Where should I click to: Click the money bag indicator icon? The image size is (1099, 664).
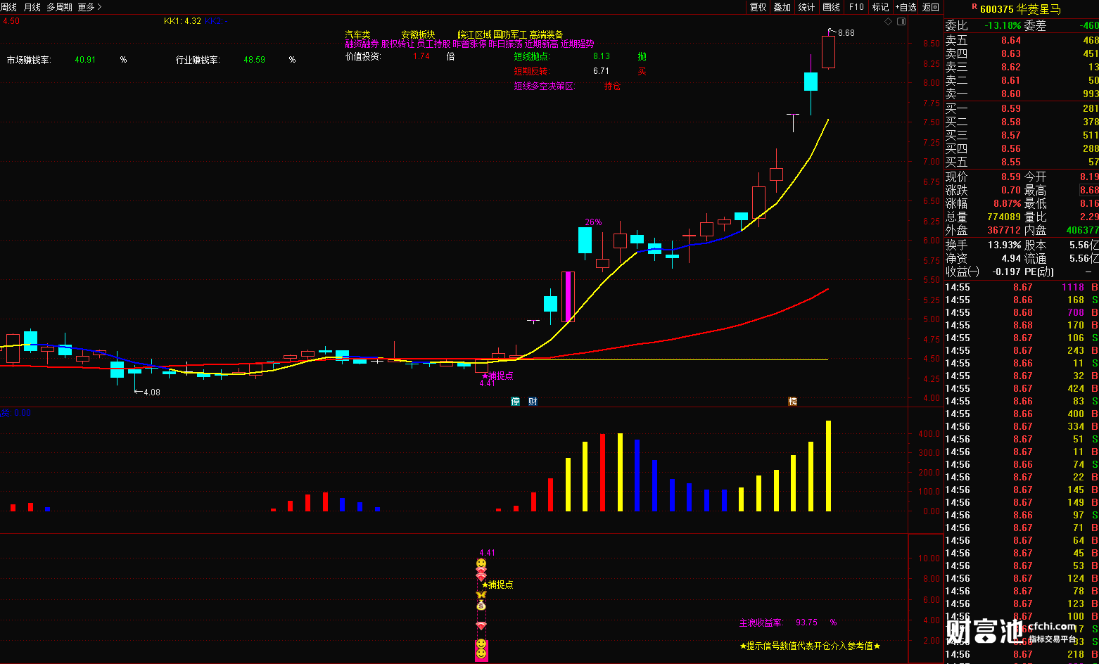coord(481,605)
